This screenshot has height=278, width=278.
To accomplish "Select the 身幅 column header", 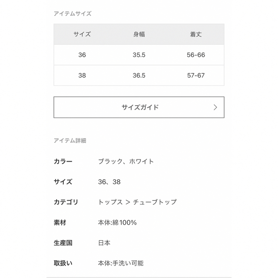I will click(x=139, y=34).
